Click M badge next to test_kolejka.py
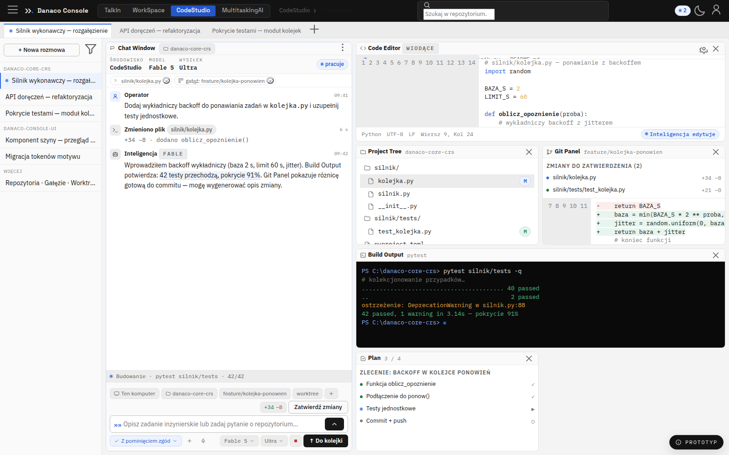 [x=525, y=232]
